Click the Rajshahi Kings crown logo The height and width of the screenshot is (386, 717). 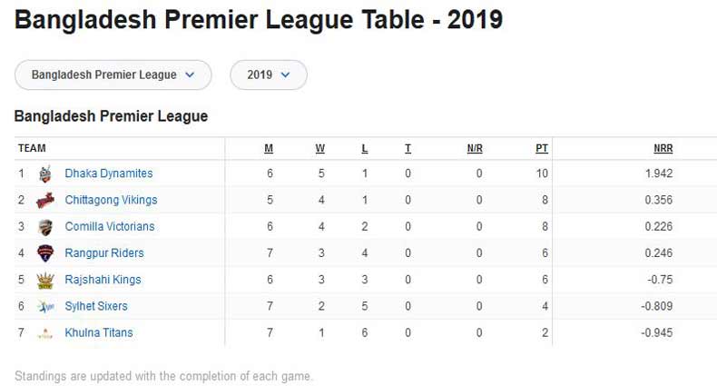click(x=44, y=280)
